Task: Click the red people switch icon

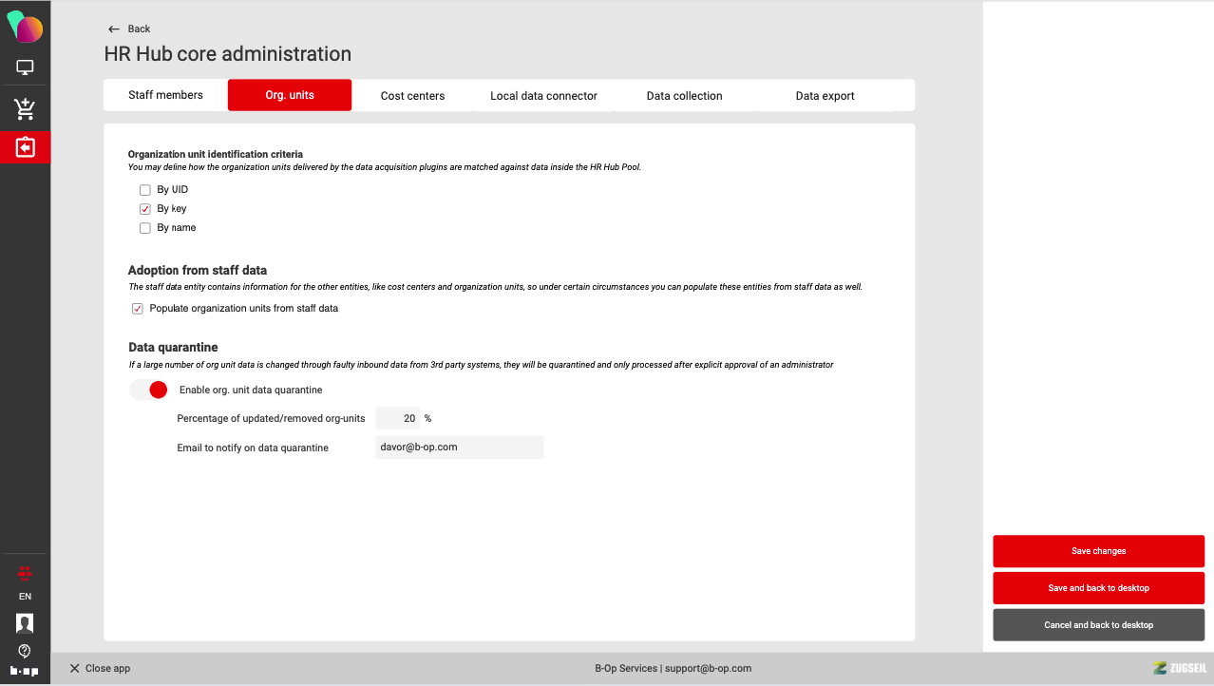Action: pyautogui.click(x=25, y=572)
